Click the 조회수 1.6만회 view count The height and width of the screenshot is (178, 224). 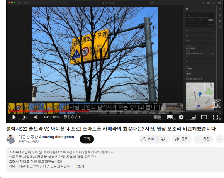[20, 152]
